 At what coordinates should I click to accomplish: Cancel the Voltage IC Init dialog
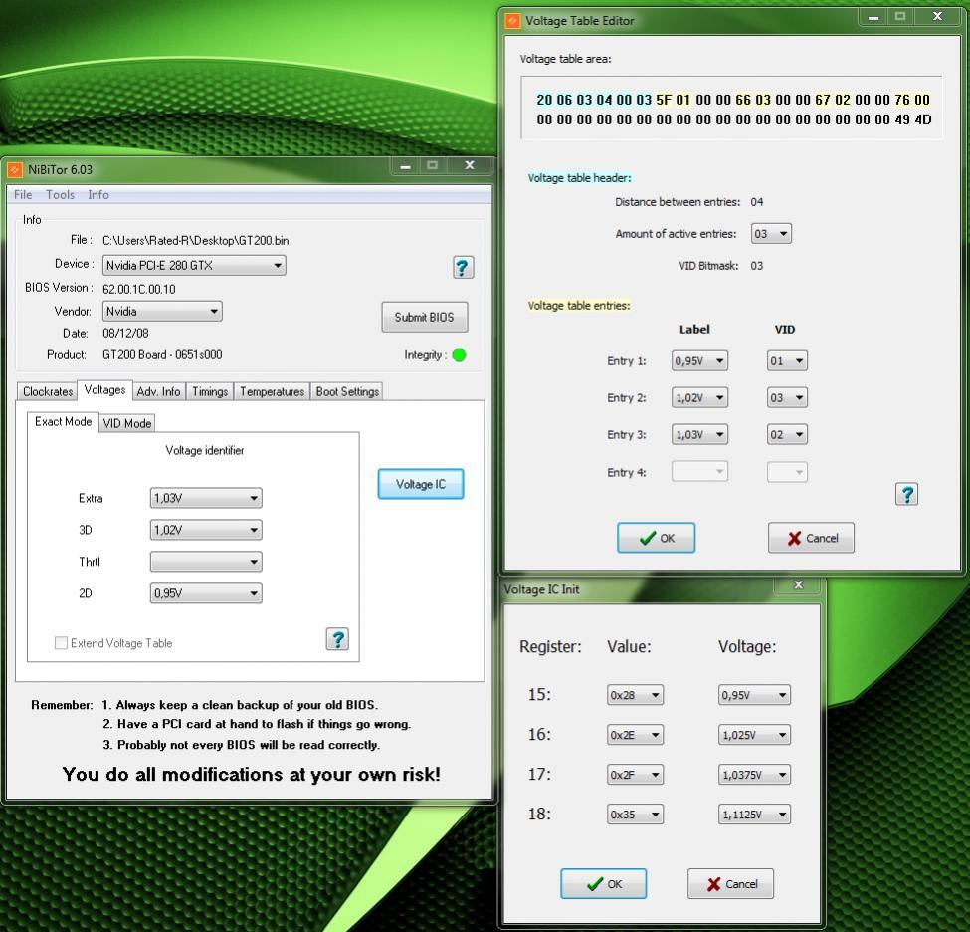[x=730, y=883]
